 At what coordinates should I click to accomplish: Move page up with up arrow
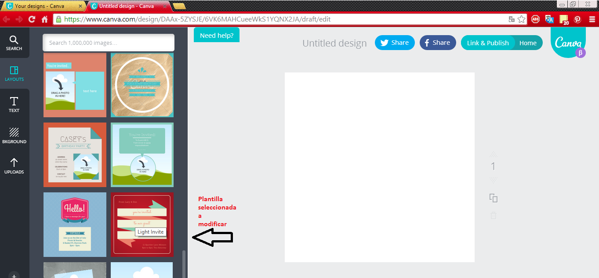click(494, 154)
